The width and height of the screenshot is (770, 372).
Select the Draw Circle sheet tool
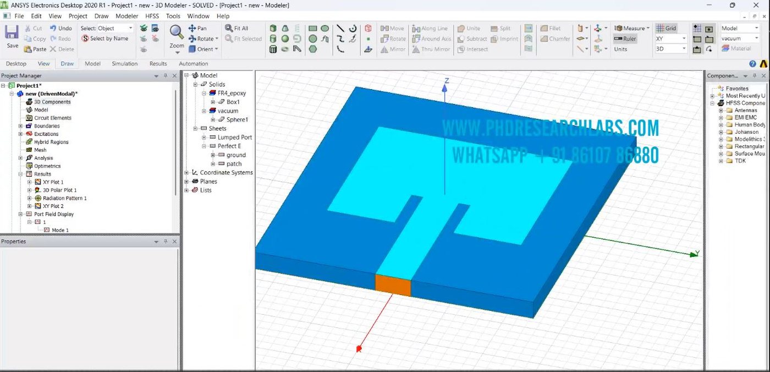(x=313, y=39)
